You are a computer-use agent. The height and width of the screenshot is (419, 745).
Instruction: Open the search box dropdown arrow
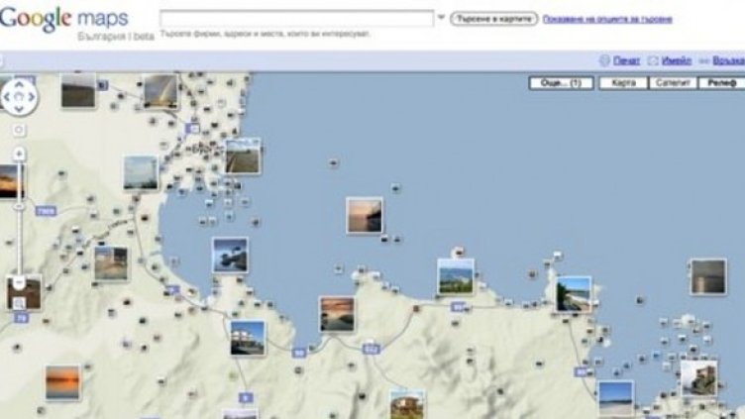click(441, 18)
